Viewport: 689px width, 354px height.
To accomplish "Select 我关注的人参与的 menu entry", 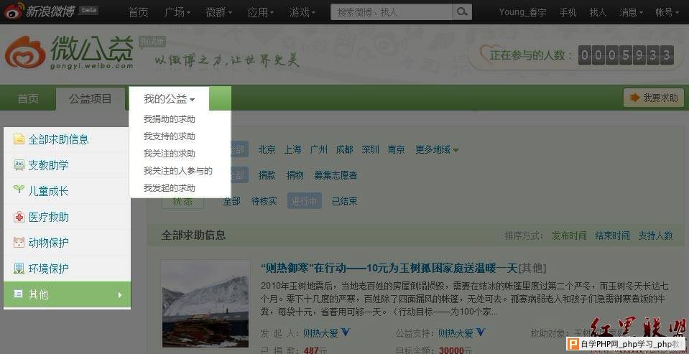I will (178, 170).
